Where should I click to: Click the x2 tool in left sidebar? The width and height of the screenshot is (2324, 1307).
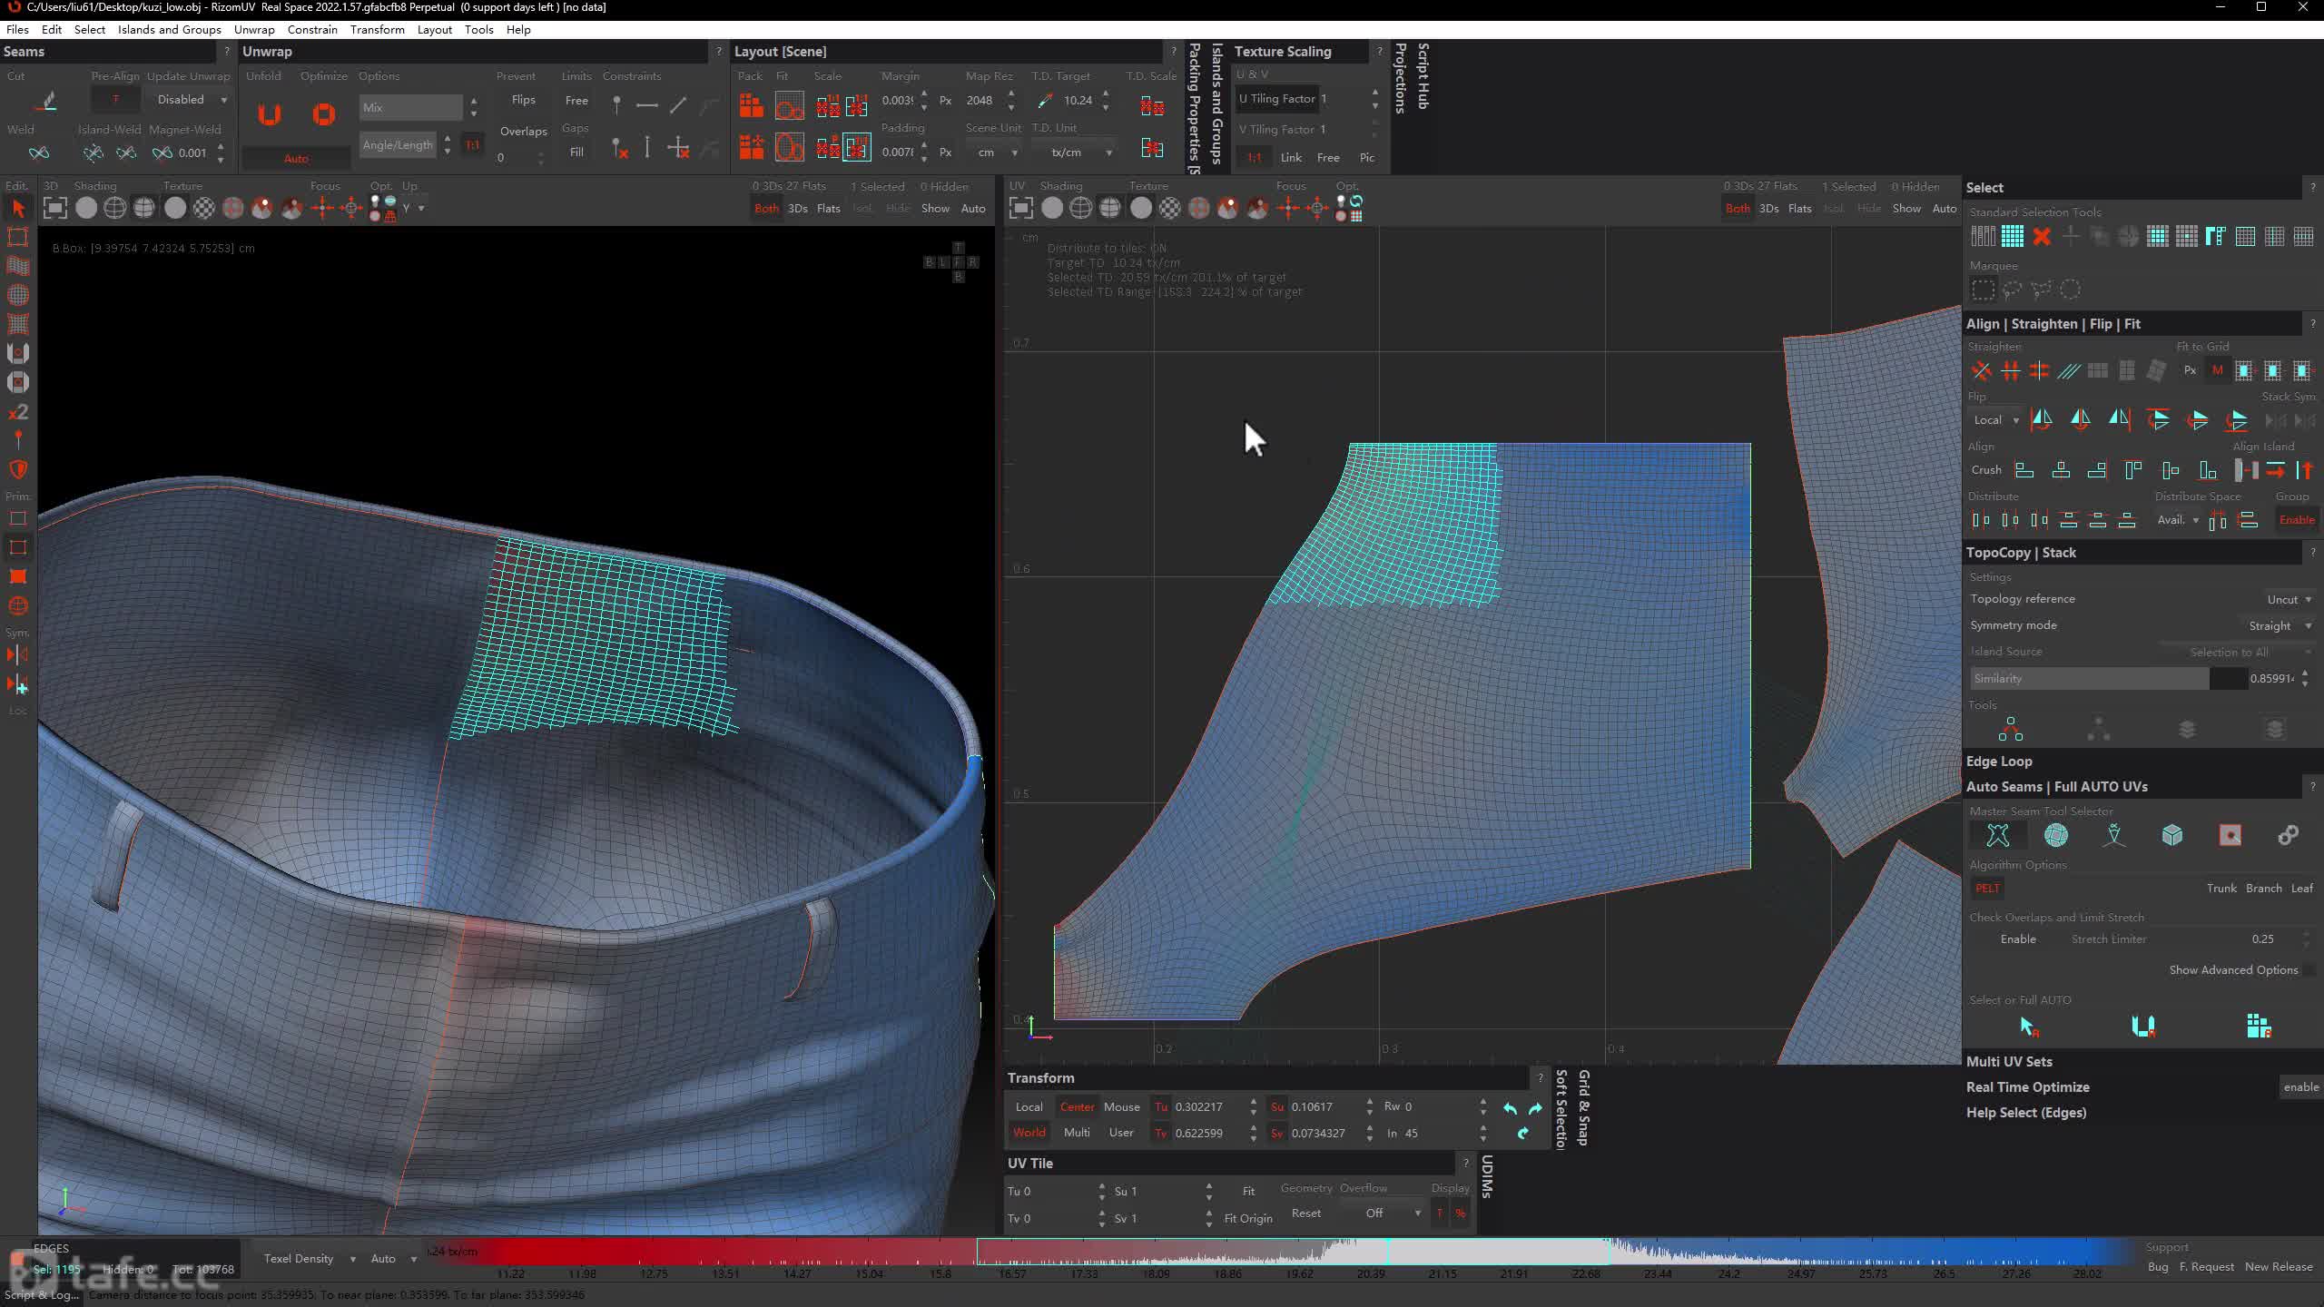point(18,412)
